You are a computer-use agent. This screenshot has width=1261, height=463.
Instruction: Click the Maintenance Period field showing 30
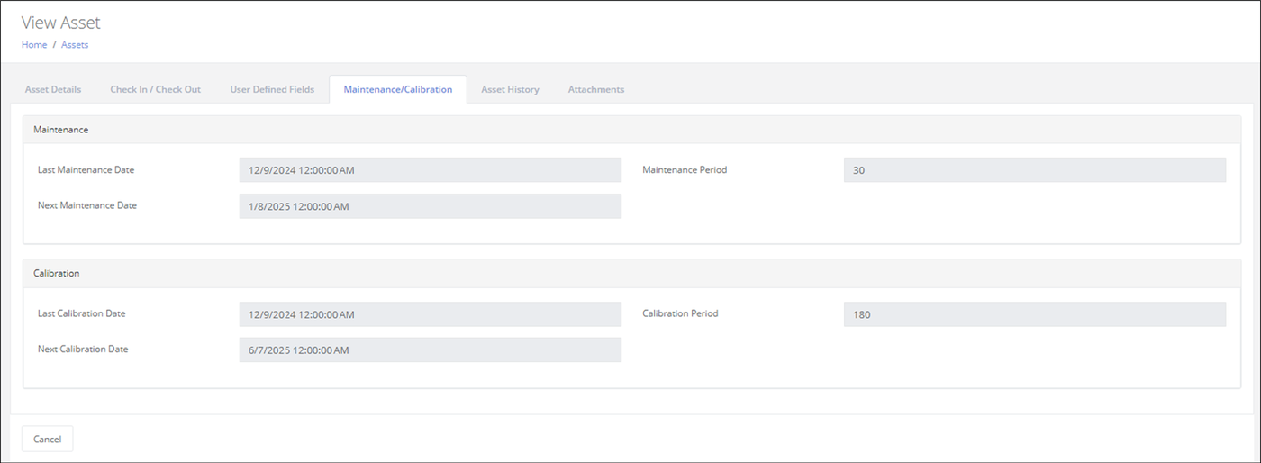[1035, 170]
